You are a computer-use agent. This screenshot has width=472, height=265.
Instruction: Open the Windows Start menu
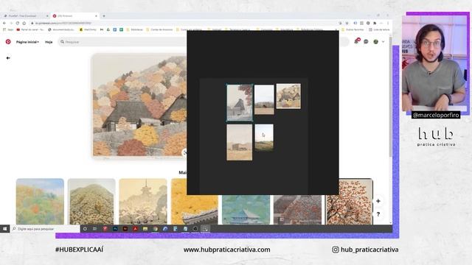pyautogui.click(x=5, y=229)
